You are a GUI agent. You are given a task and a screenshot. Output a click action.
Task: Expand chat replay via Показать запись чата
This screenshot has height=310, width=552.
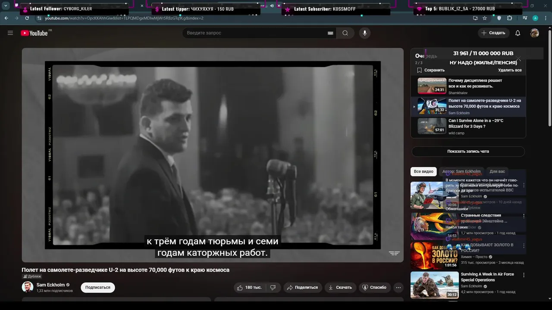[x=468, y=152]
